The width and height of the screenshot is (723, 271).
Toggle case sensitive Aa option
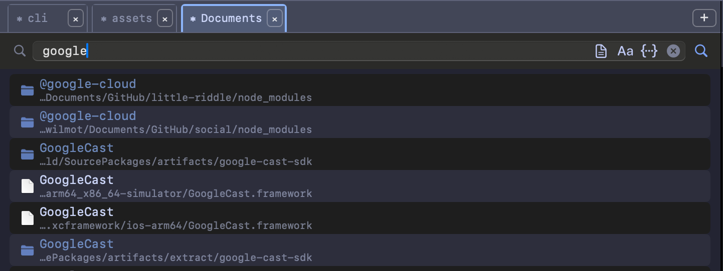pyautogui.click(x=625, y=51)
